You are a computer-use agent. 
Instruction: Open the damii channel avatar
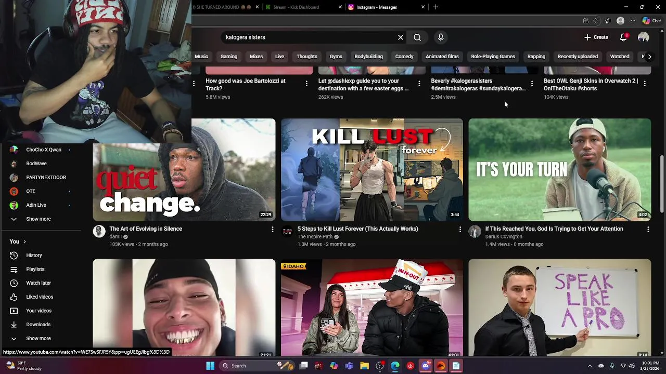99,232
